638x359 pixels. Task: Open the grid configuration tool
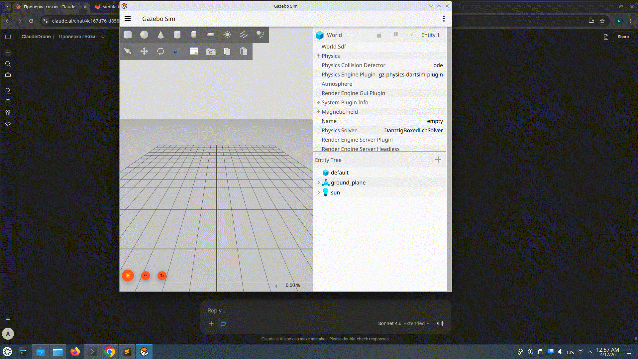pos(194,51)
